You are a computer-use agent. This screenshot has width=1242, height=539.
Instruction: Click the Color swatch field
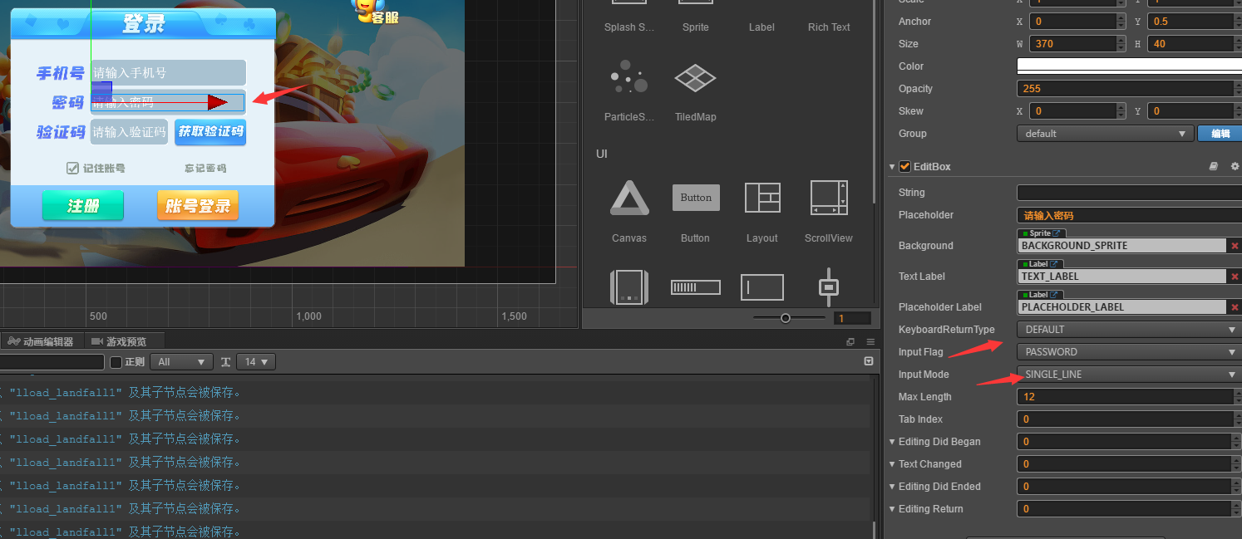[x=1129, y=66]
